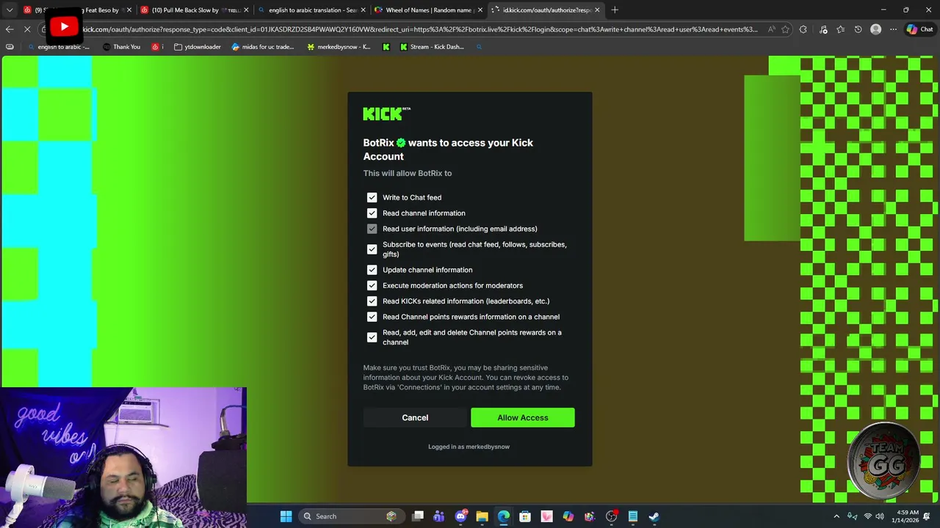The width and height of the screenshot is (940, 528).
Task: Open Task View on taskbar
Action: coord(418,516)
